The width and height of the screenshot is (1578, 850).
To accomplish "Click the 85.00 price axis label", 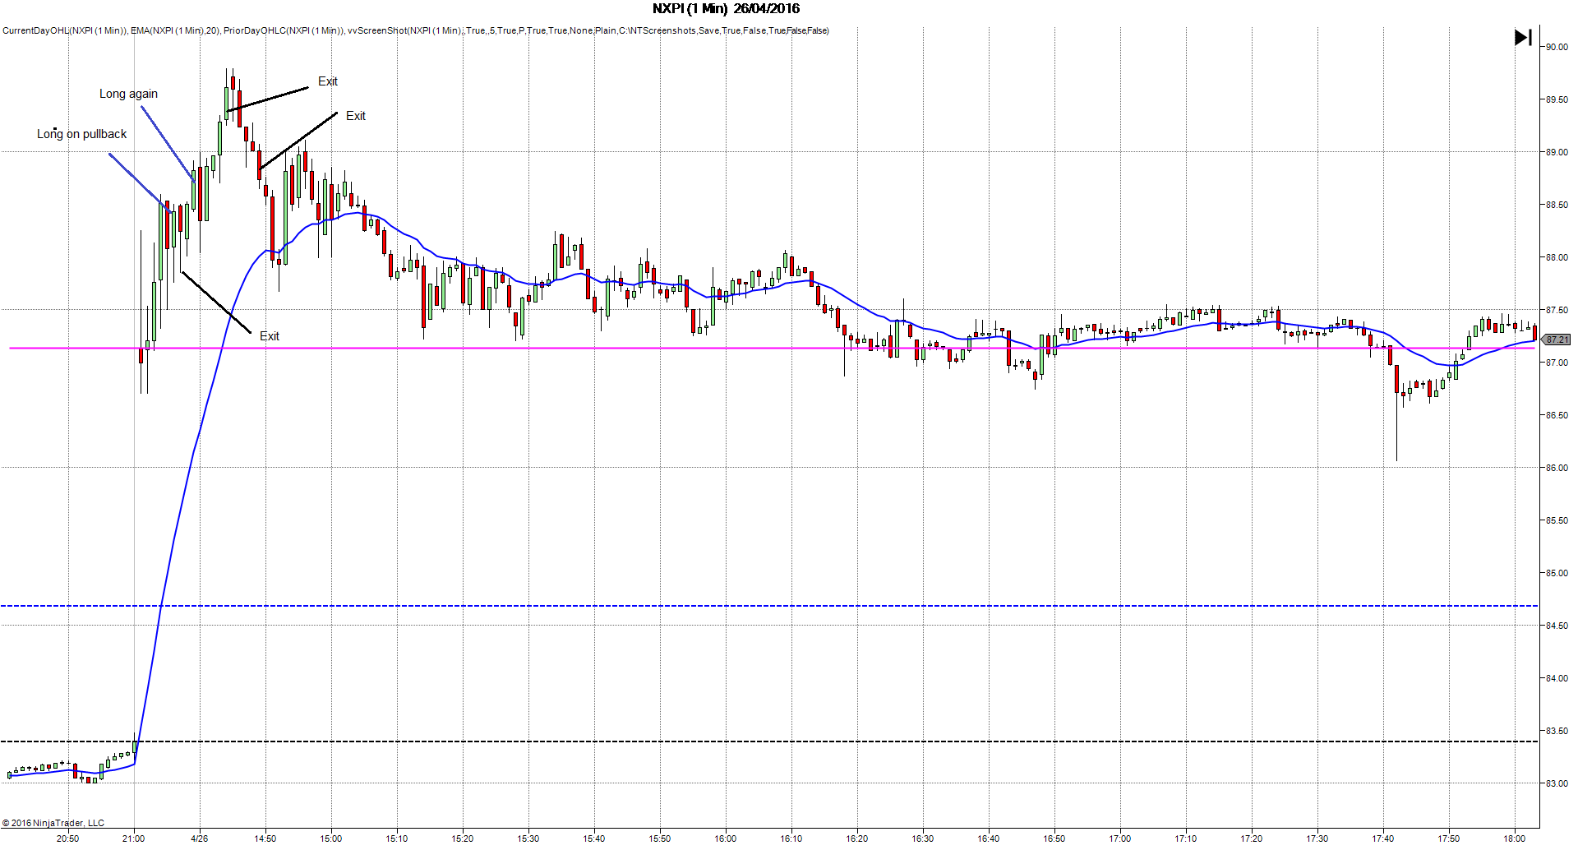I will point(1557,573).
